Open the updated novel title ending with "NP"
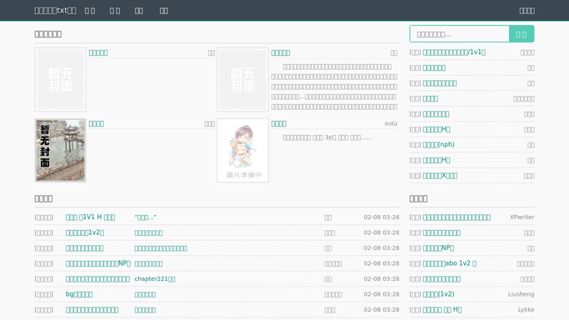Screen dimensions: 569x320 tap(98, 263)
